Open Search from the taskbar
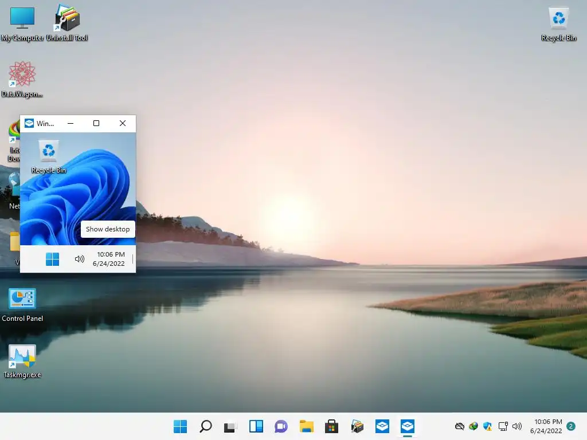The image size is (587, 440). [206, 426]
